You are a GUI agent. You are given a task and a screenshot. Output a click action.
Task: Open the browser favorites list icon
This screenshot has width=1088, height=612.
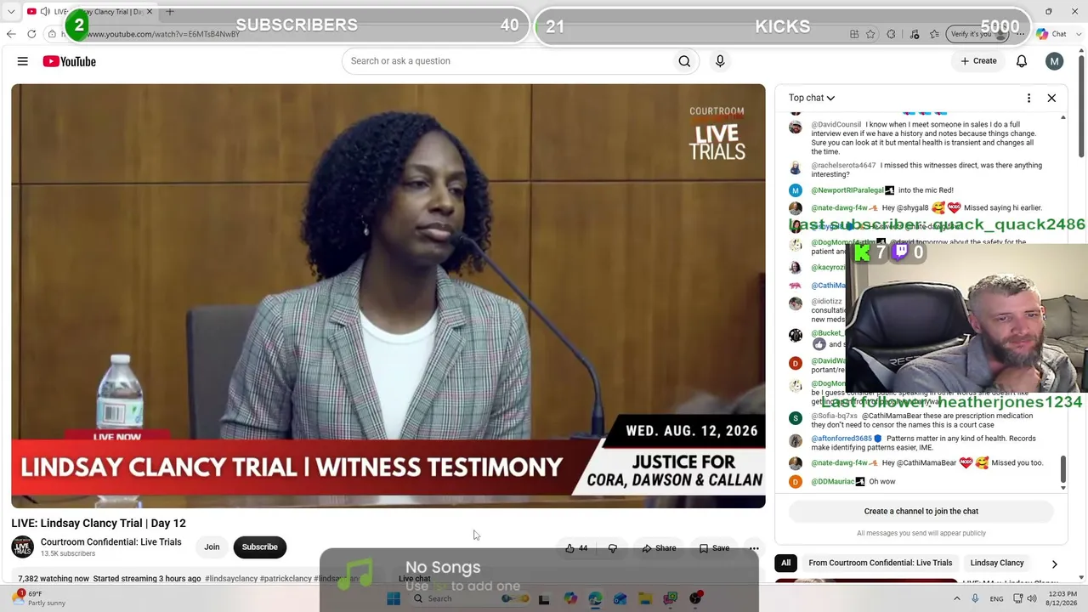[934, 34]
